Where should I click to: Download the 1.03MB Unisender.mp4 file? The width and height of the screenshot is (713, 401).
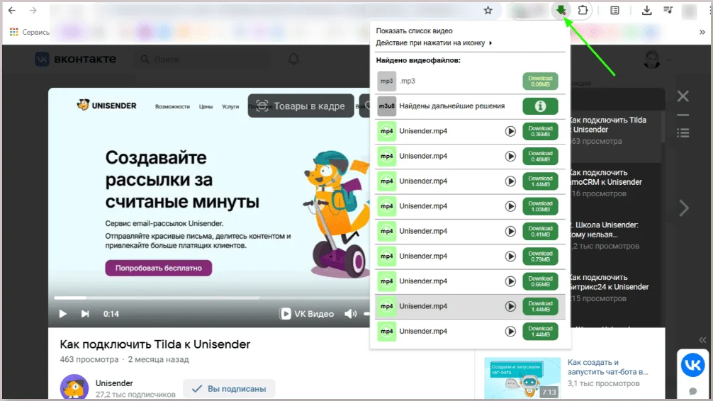(x=540, y=206)
